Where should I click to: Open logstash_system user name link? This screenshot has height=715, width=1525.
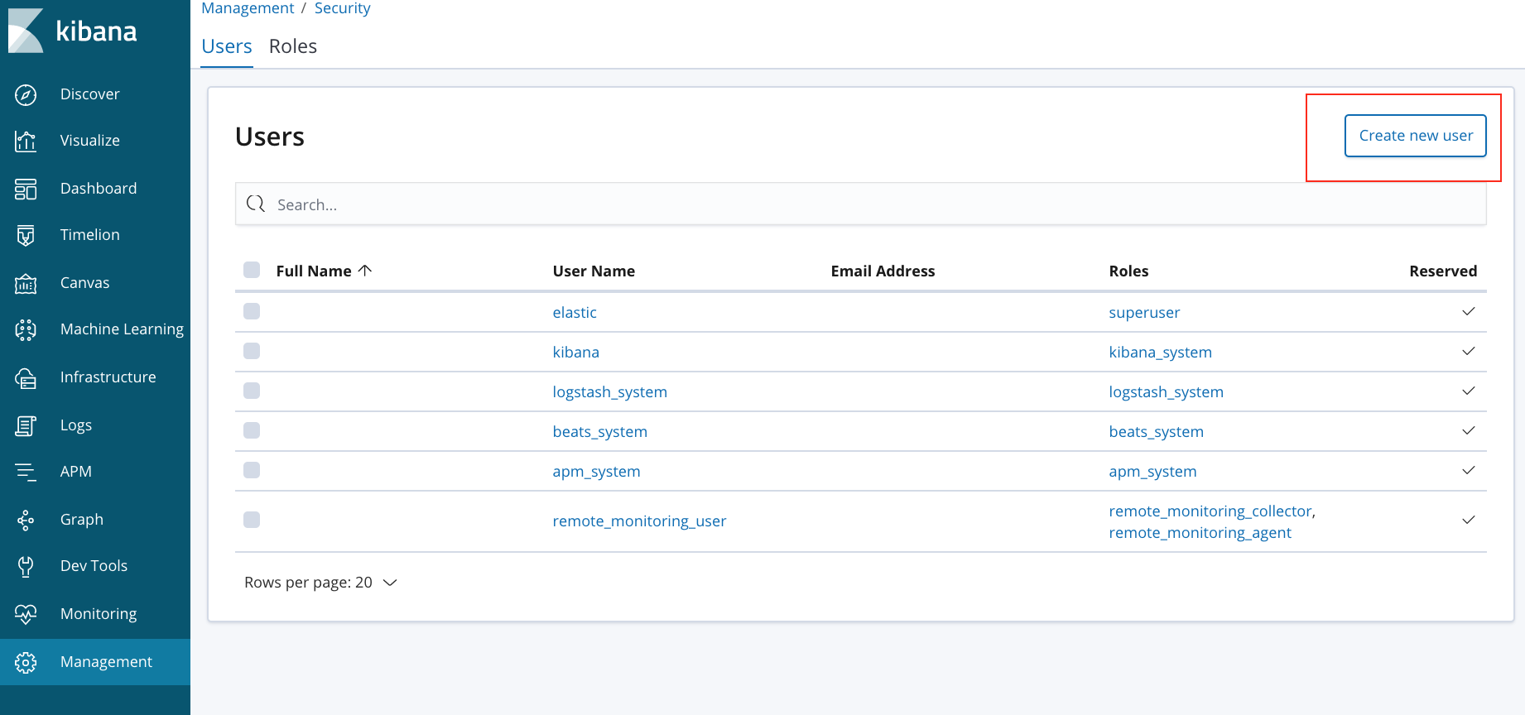coord(610,392)
